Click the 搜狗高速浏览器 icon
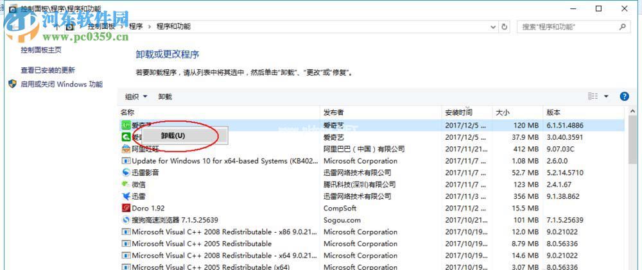642x270 pixels. (126, 220)
